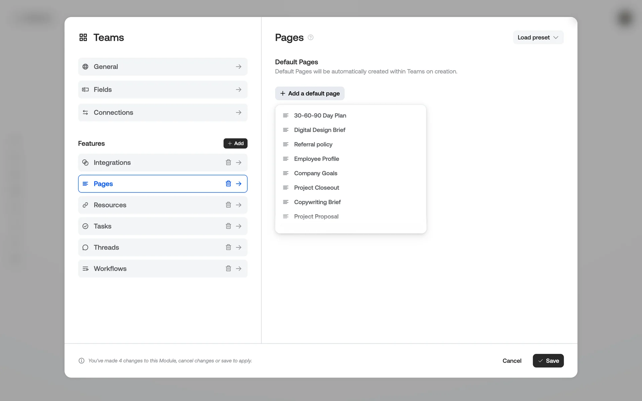Screen dimensions: 642x401
Task: Delete the Integrations feature via trash icon
Action: click(x=228, y=162)
